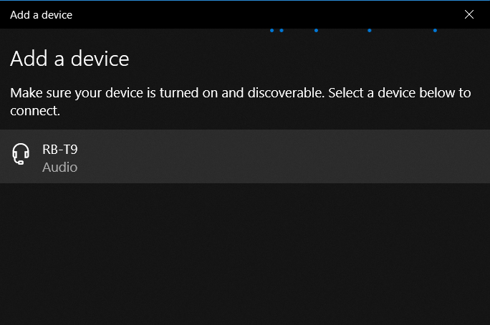Click the Audio label under RB-T9
The image size is (490, 325).
point(59,168)
